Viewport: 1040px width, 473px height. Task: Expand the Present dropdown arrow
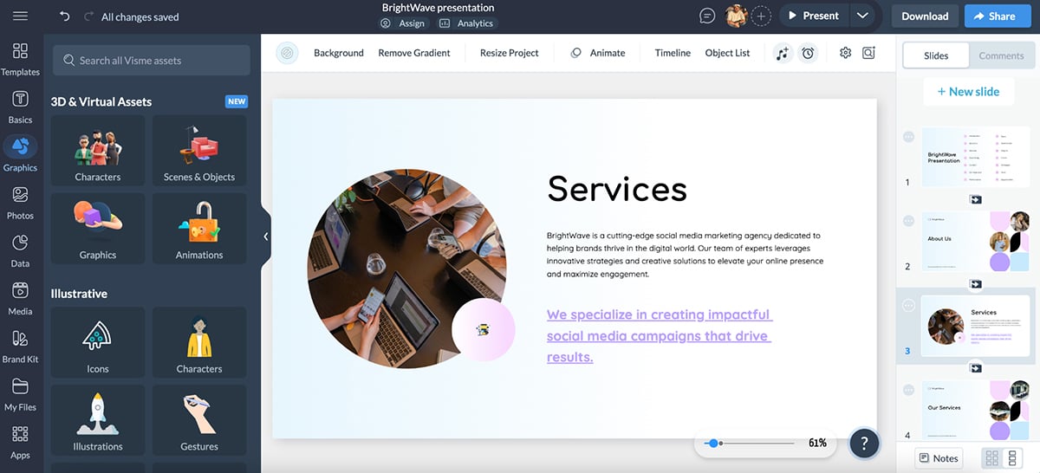point(861,16)
